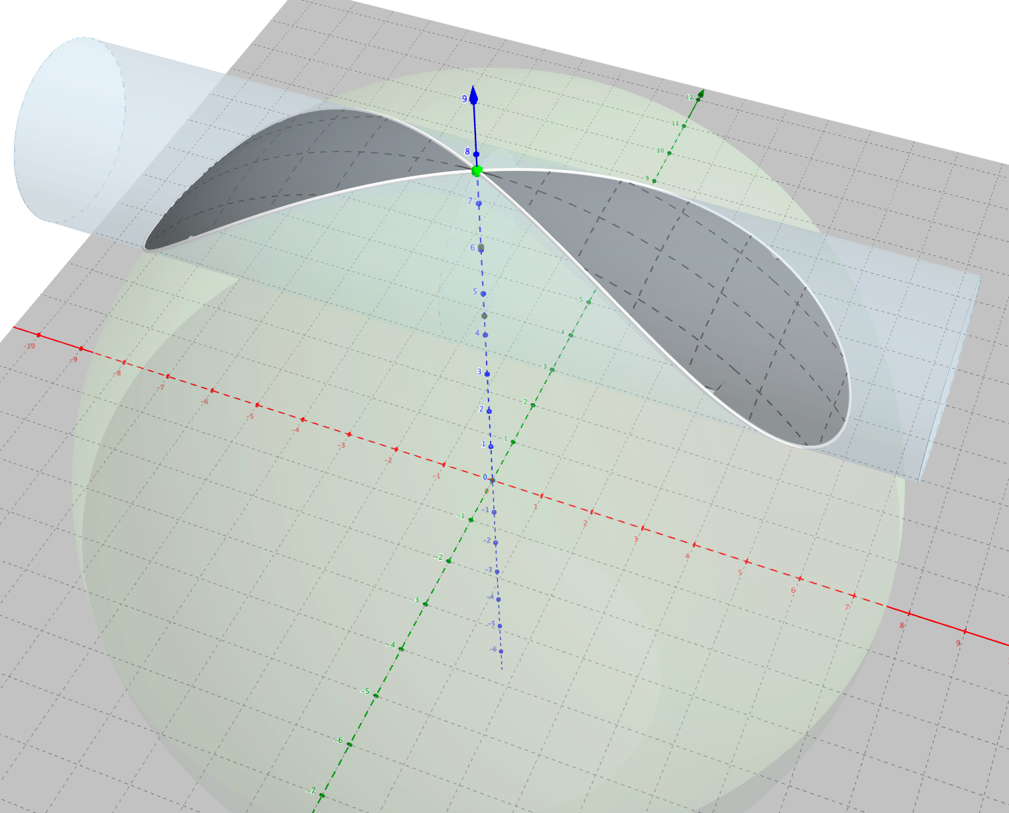
Task: Click the tick marked -6 on the blue z-axis
Action: coord(501,651)
